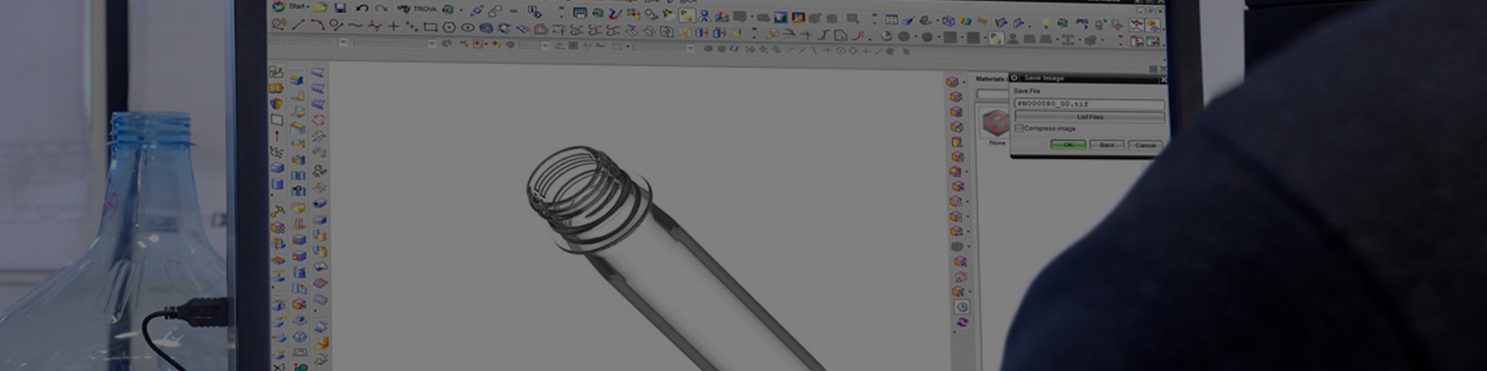
Task: Click the Save File name field
Action: 1090,104
